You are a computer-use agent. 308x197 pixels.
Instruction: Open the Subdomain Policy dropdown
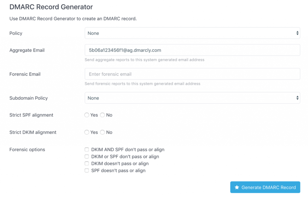click(192, 98)
